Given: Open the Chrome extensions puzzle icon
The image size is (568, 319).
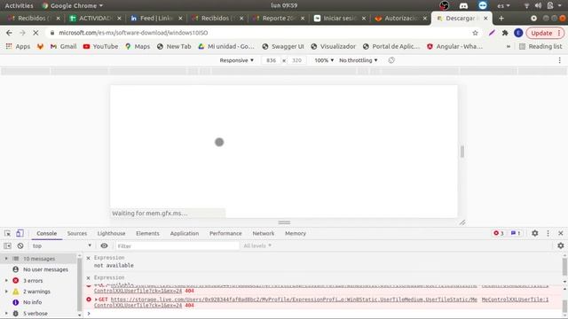Looking at the screenshot, I should pyautogui.click(x=505, y=33).
